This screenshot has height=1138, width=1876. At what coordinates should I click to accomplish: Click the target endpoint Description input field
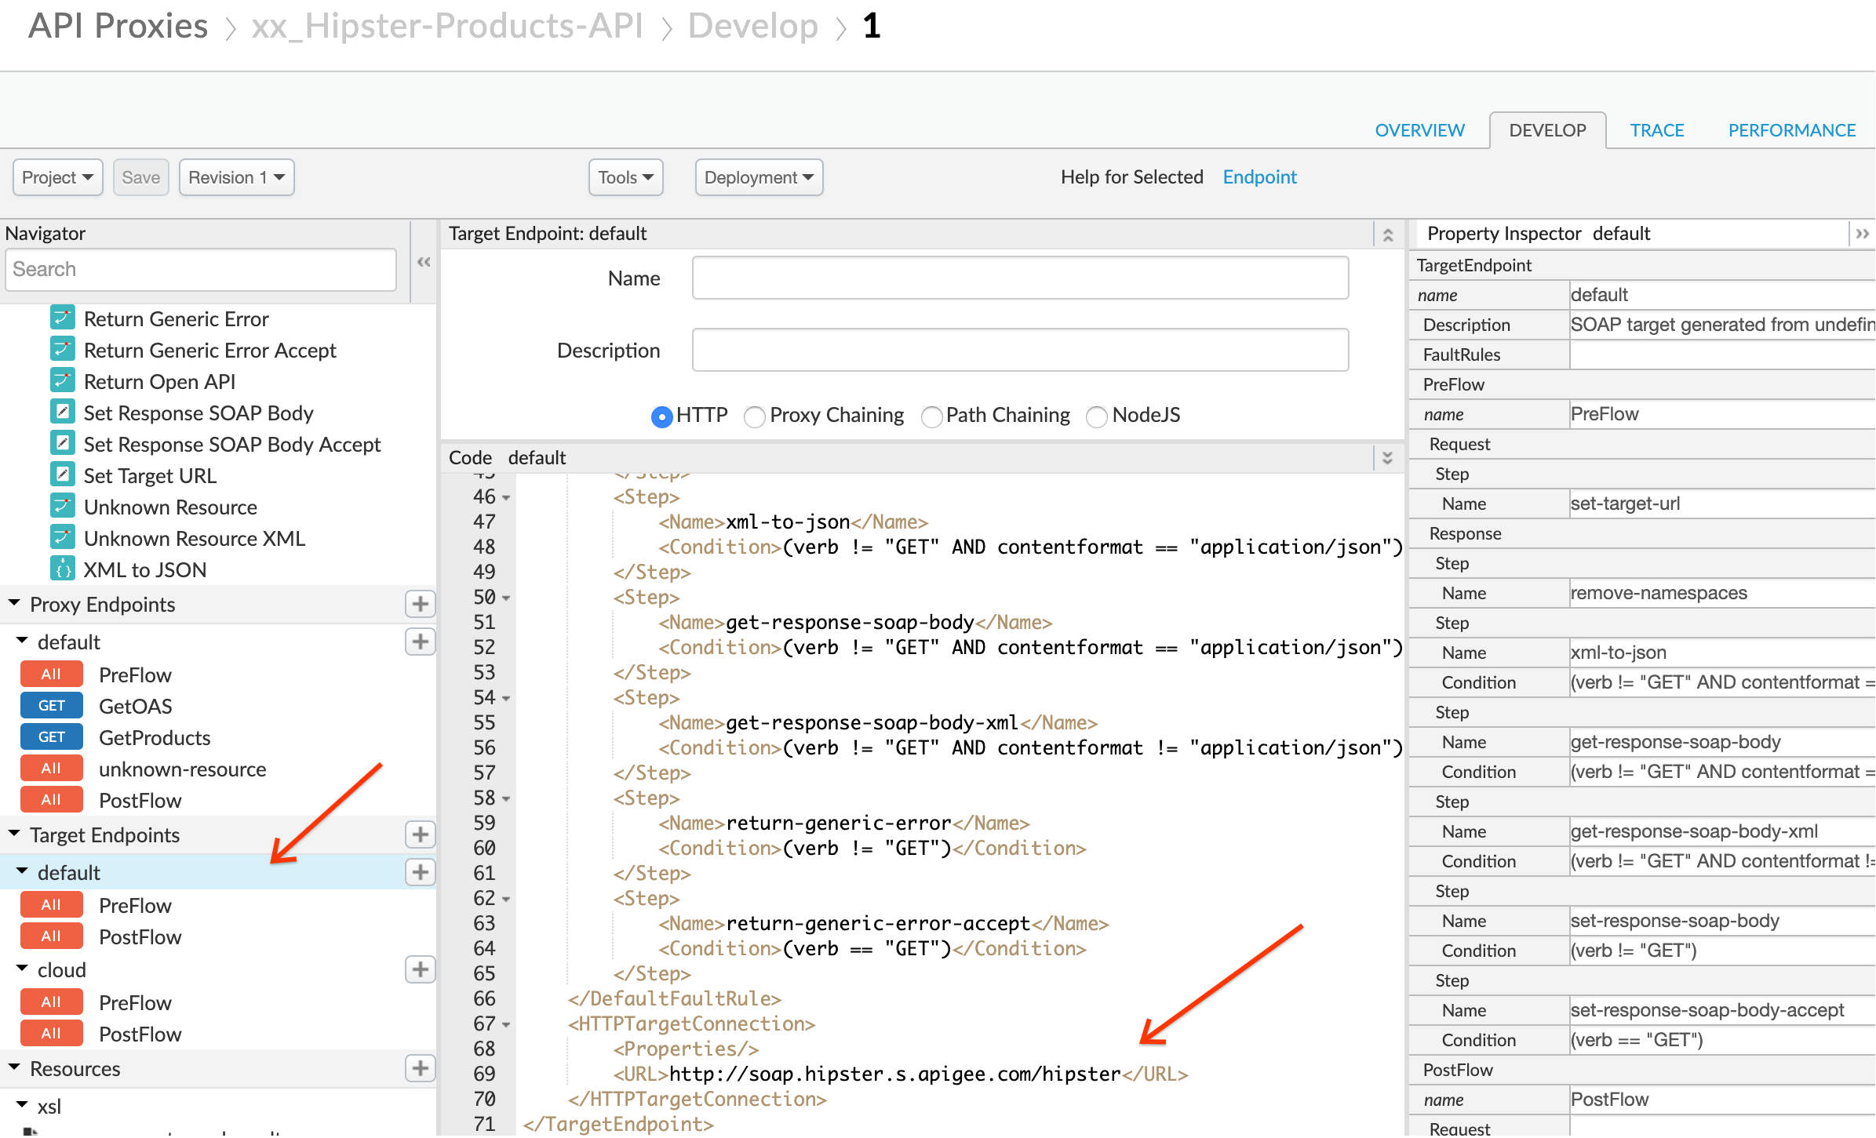[x=1020, y=351]
